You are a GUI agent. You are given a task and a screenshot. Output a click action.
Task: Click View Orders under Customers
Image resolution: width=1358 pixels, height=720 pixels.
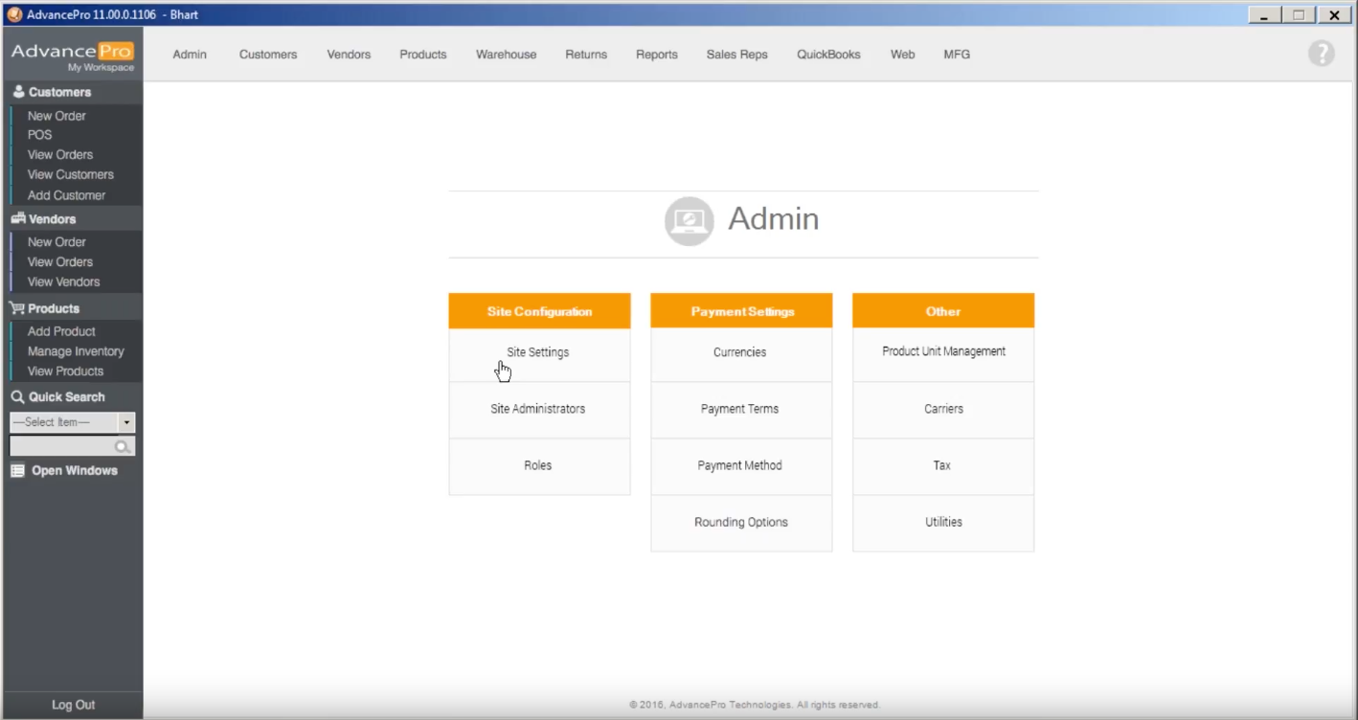(60, 155)
